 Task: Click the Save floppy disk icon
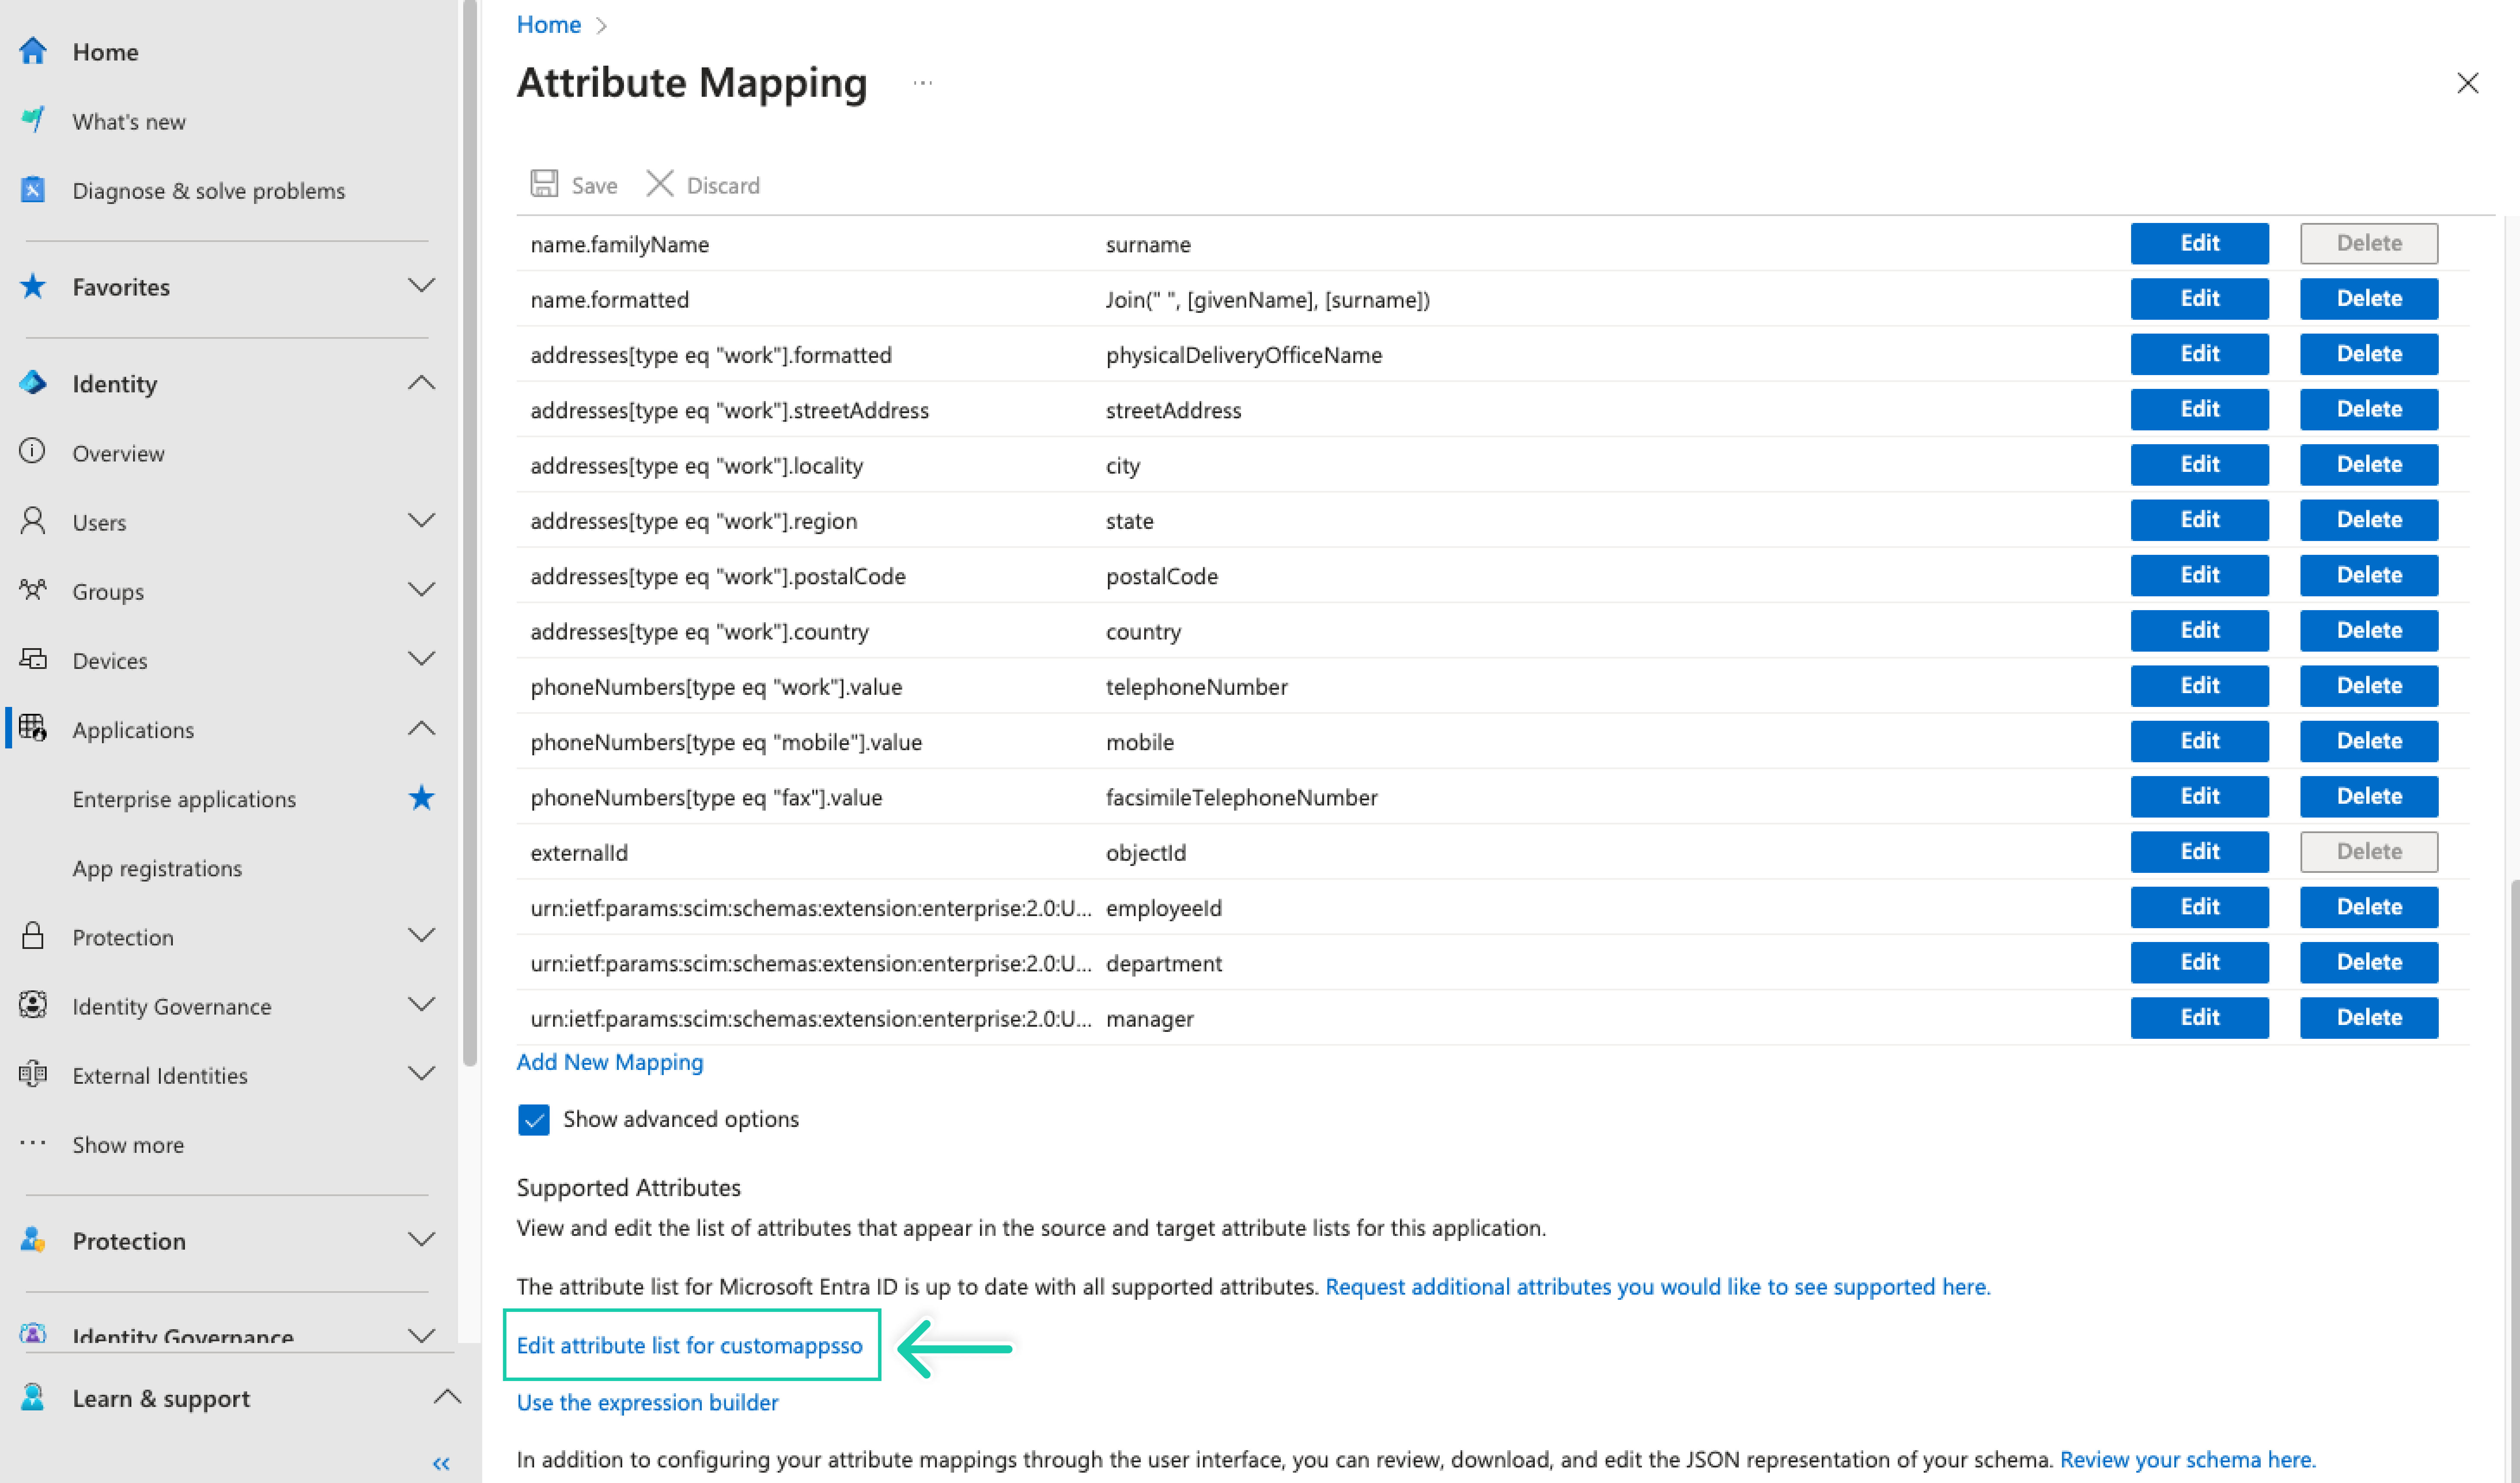click(544, 184)
